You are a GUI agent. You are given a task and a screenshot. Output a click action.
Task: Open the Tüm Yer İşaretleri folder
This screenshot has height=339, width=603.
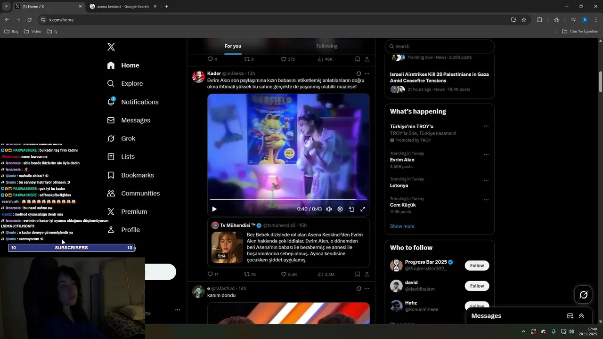580,32
